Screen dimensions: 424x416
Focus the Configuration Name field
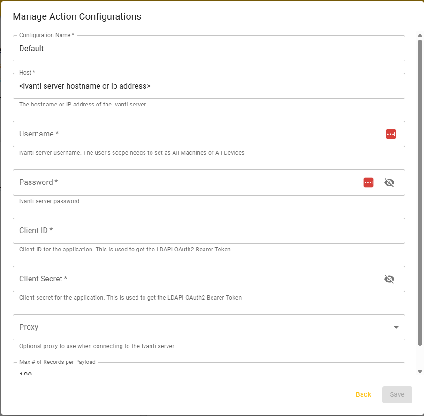click(209, 48)
